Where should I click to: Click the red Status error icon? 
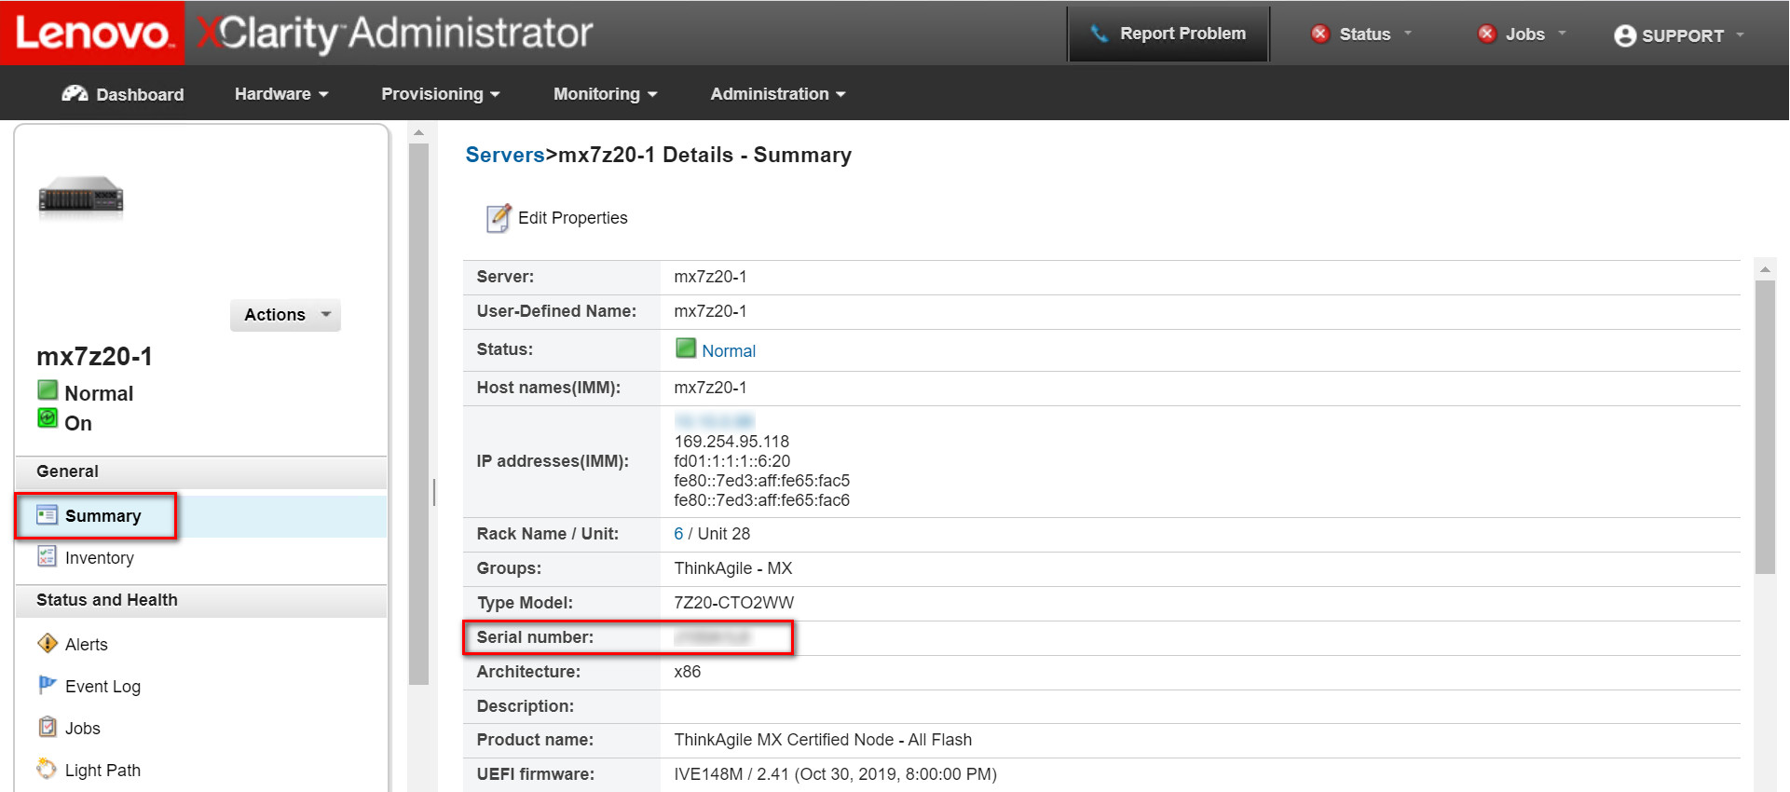(x=1319, y=34)
